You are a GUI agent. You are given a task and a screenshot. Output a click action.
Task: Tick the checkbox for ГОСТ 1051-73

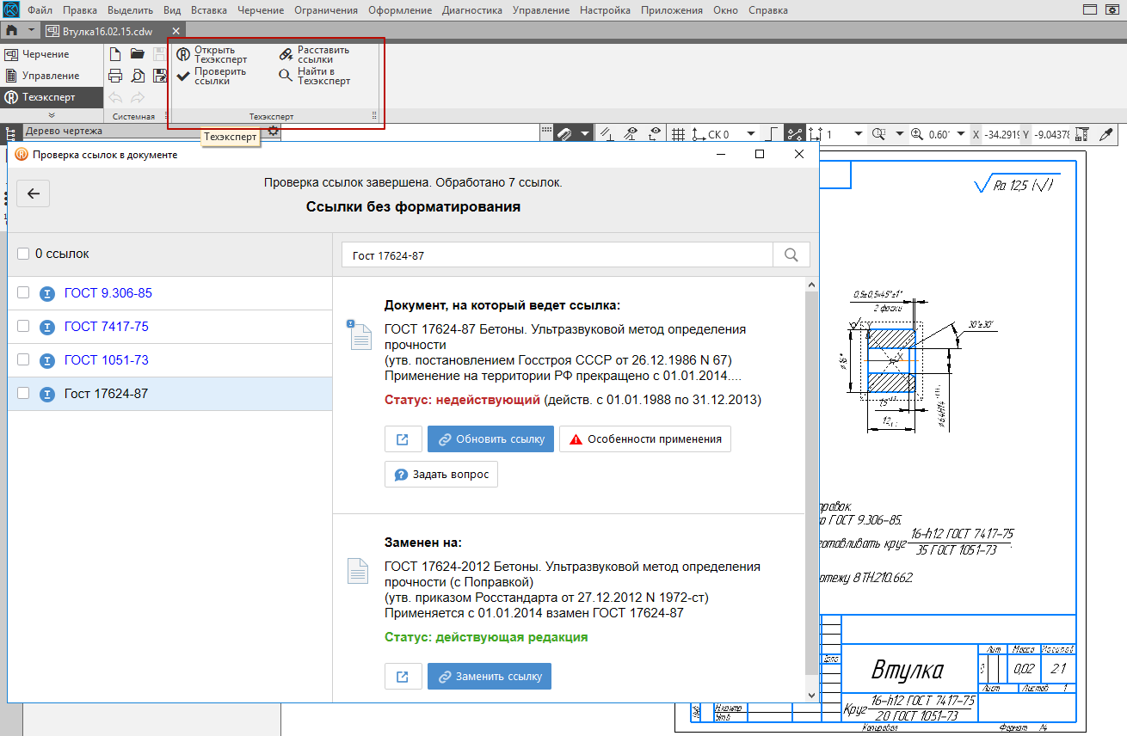pos(23,359)
